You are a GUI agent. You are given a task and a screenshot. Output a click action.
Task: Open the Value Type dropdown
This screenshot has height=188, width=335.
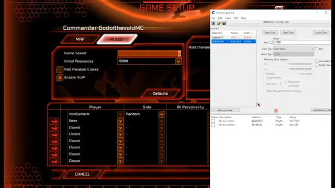[x=293, y=54]
